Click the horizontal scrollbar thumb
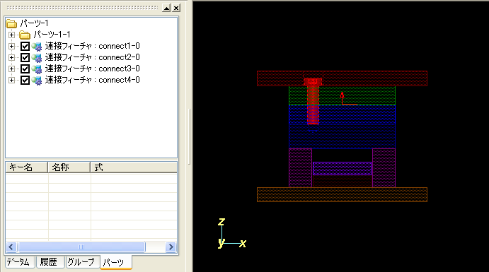 81,247
